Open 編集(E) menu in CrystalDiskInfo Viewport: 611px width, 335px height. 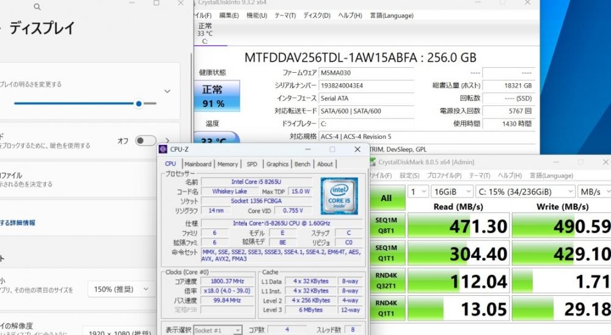click(x=229, y=16)
